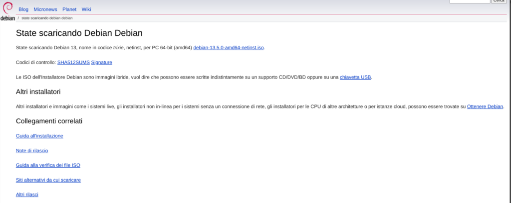Open Guida alla verifica dei file ISO

pyautogui.click(x=48, y=165)
